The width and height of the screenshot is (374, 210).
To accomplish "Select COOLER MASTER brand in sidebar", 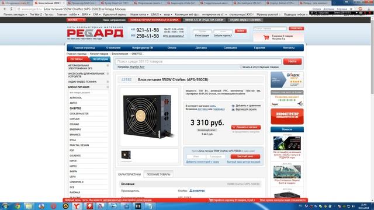I will (79, 114).
